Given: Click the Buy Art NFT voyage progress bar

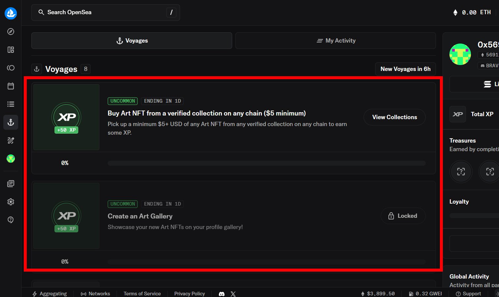Looking at the screenshot, I should click(x=266, y=163).
